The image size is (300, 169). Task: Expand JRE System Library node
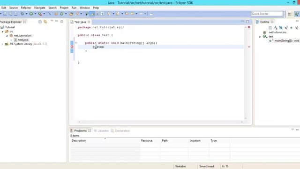(x=2, y=44)
